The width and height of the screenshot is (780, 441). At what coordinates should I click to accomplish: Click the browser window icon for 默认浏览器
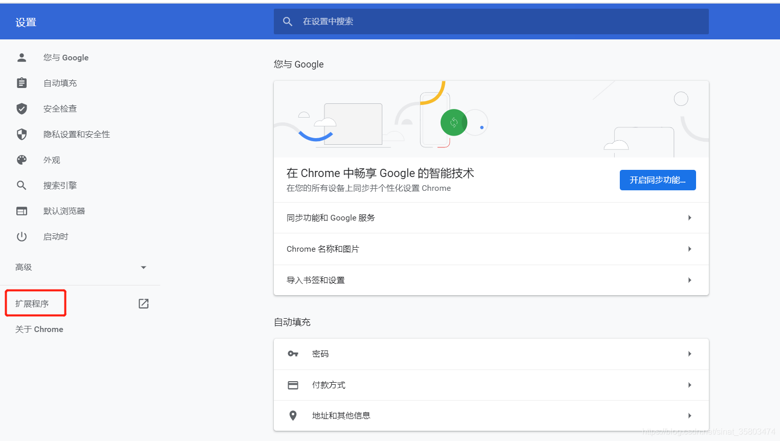click(21, 211)
